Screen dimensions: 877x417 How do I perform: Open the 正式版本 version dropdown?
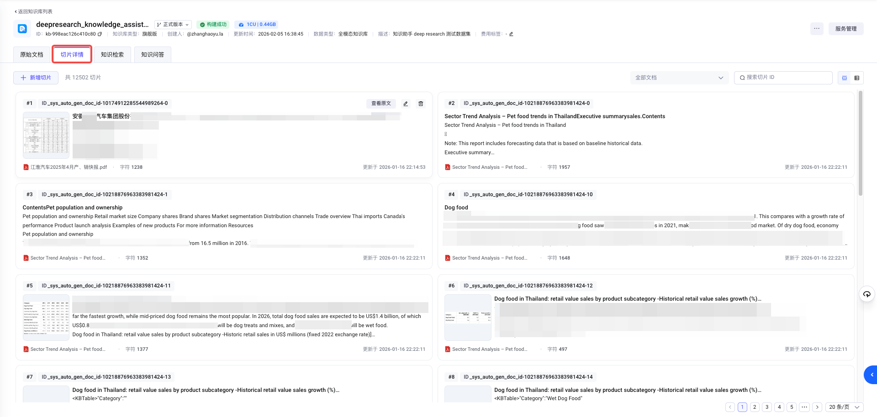173,25
